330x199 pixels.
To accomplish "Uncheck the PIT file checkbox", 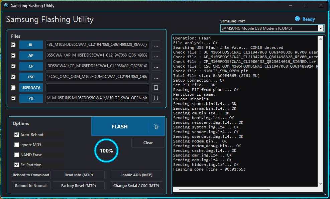I will [x=13, y=98].
